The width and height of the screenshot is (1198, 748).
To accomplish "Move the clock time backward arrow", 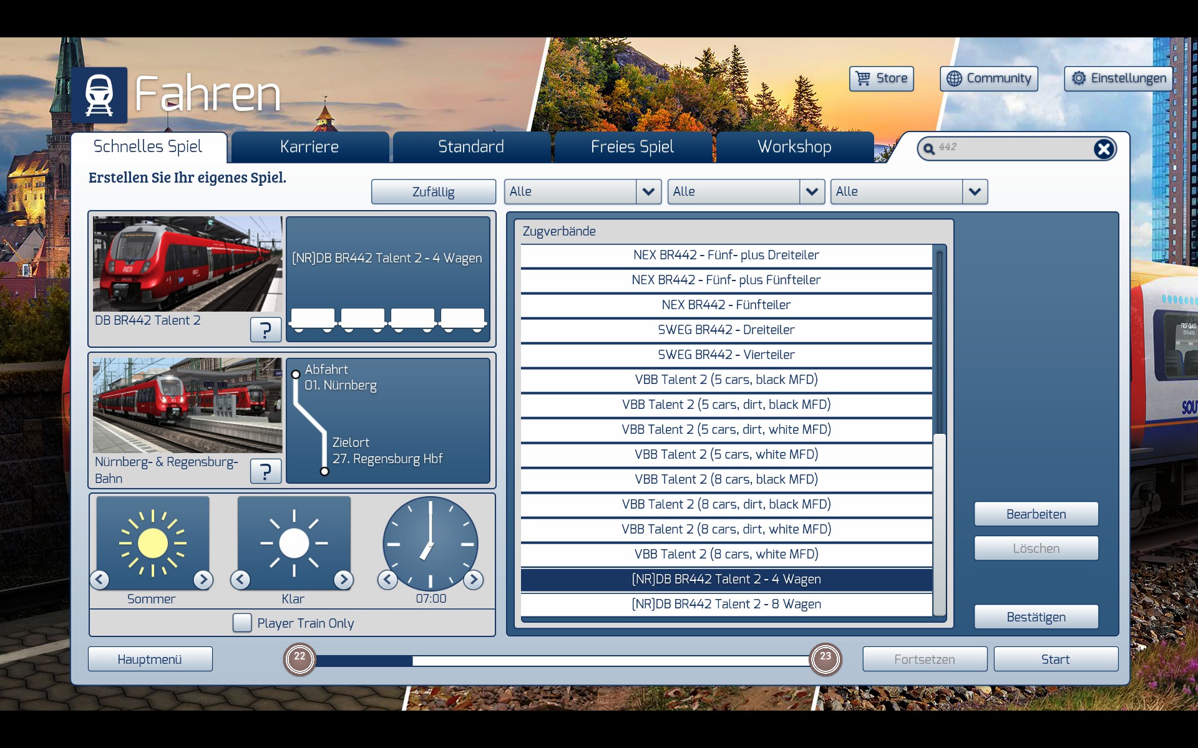I will [x=387, y=580].
